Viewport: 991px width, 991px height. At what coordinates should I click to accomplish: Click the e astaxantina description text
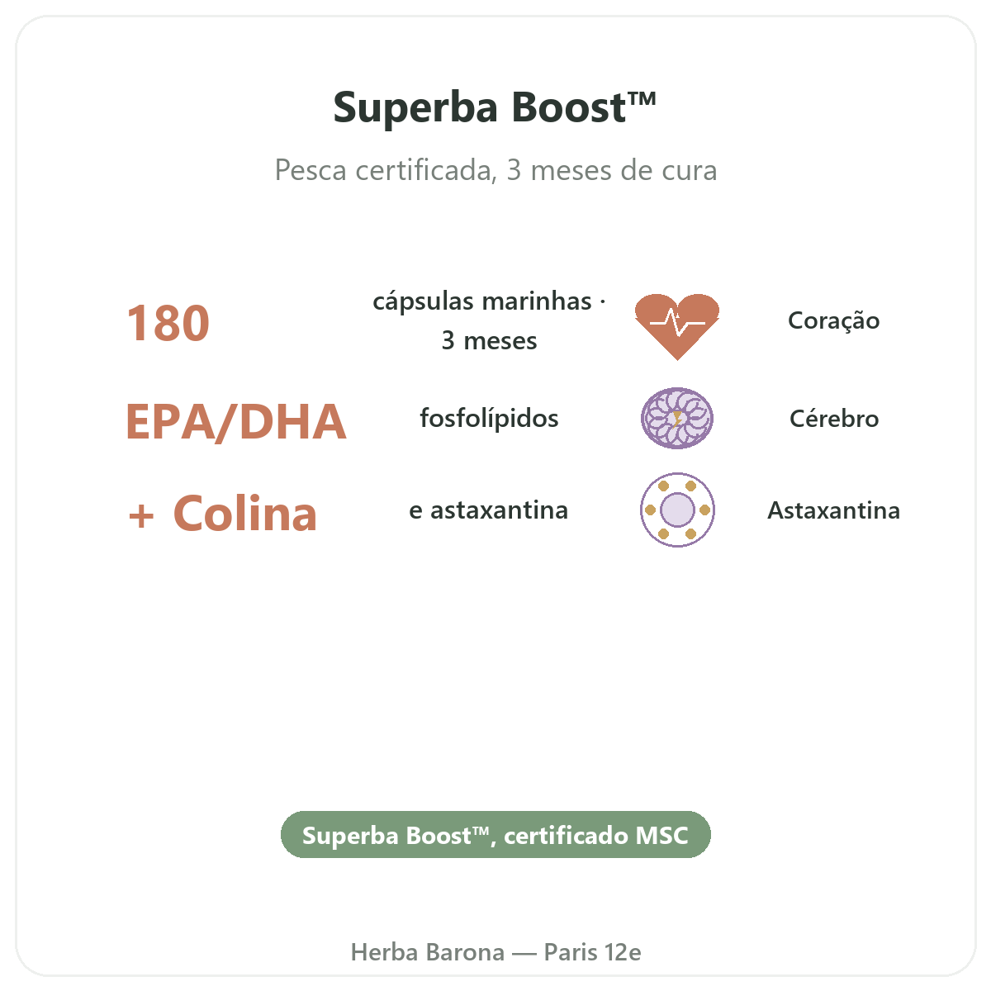[489, 510]
